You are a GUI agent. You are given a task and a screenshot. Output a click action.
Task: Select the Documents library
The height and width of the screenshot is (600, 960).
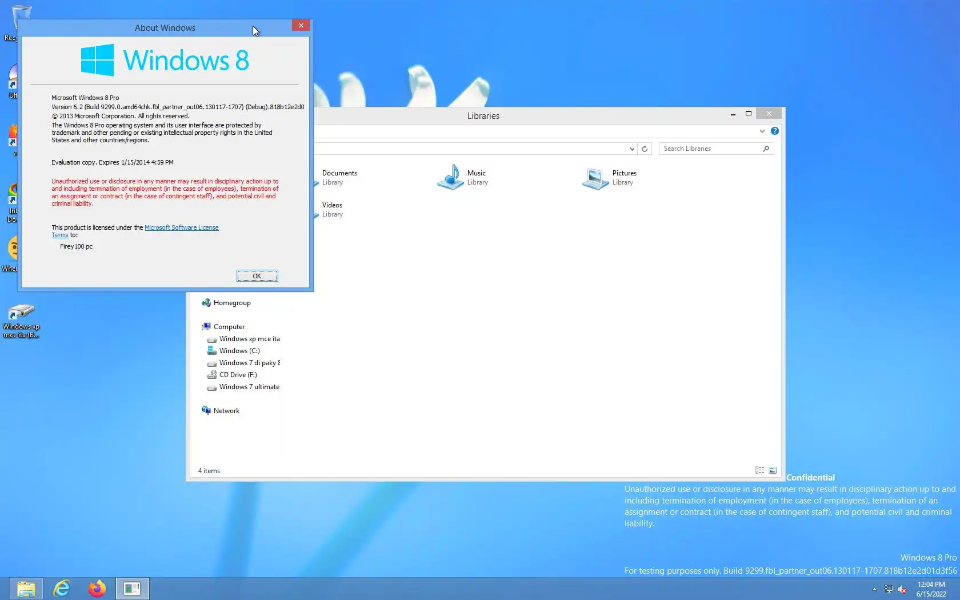pyautogui.click(x=339, y=177)
